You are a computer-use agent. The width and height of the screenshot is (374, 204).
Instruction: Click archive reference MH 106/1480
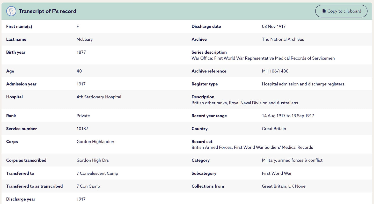coord(275,71)
